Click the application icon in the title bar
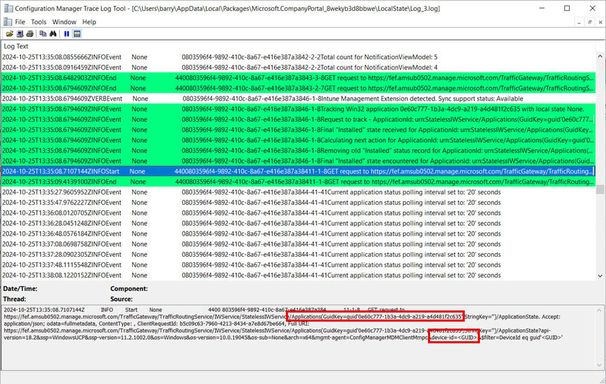 pyautogui.click(x=8, y=8)
